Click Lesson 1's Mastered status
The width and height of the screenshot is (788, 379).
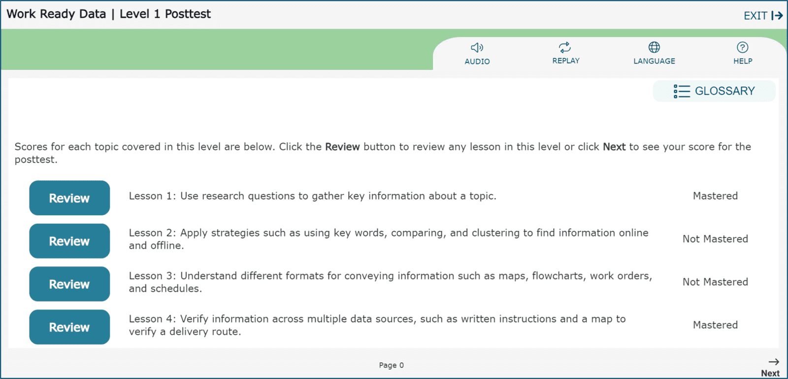point(715,196)
